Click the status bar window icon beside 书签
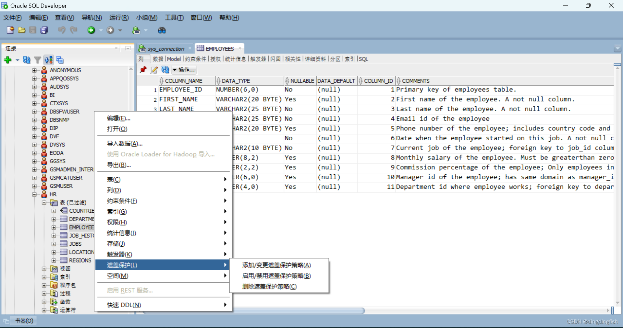 (x=6, y=321)
